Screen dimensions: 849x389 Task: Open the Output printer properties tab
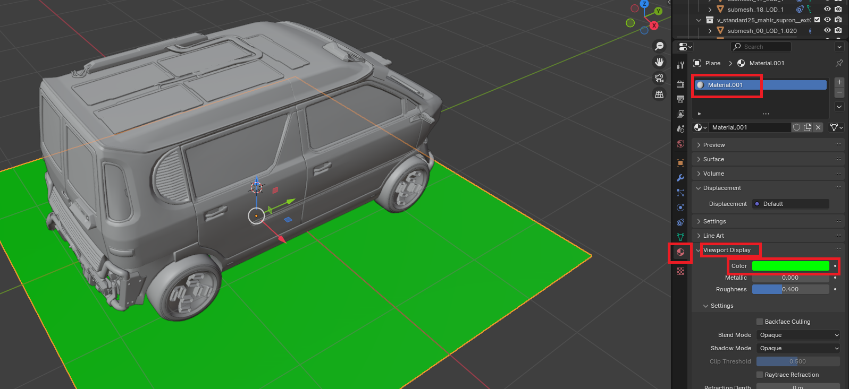(680, 99)
